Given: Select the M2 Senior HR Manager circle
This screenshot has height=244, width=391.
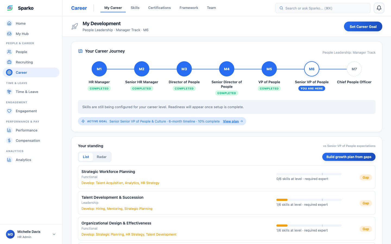Looking at the screenshot, I should click(x=142, y=69).
